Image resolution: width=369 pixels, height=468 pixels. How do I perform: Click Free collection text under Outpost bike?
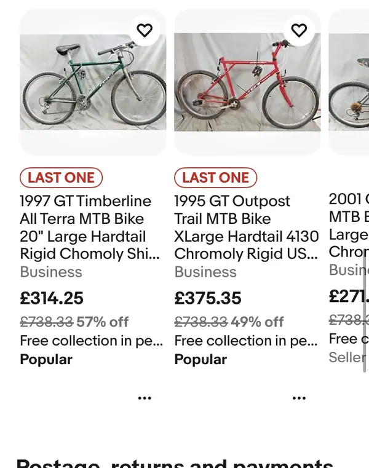[246, 341]
